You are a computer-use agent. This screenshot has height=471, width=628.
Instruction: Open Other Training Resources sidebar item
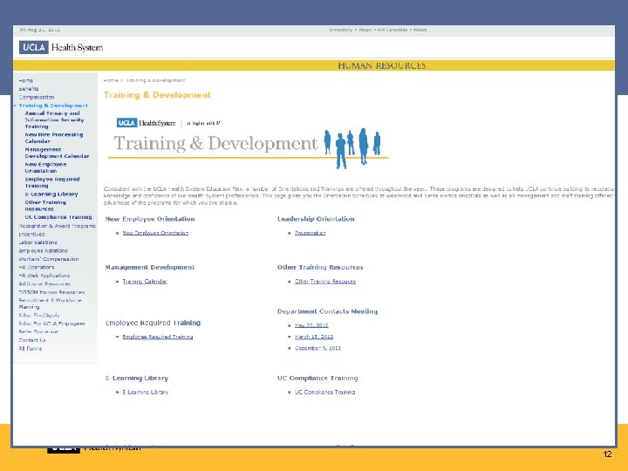(x=45, y=206)
